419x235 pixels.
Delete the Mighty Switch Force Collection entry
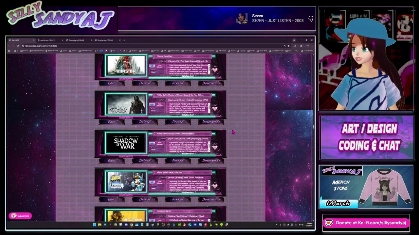(x=145, y=199)
